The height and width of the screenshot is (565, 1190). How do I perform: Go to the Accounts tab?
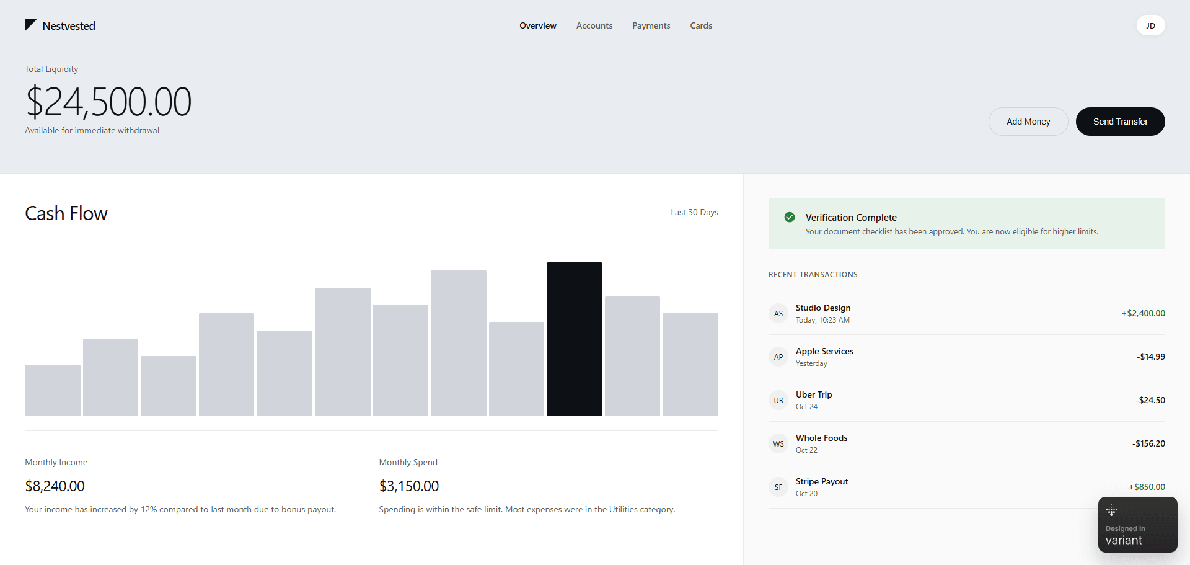pyautogui.click(x=594, y=25)
